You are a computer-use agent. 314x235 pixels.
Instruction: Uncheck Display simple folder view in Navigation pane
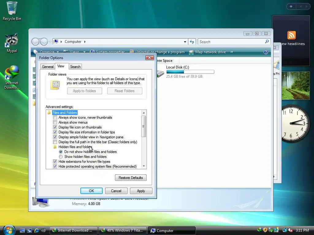pos(55,137)
